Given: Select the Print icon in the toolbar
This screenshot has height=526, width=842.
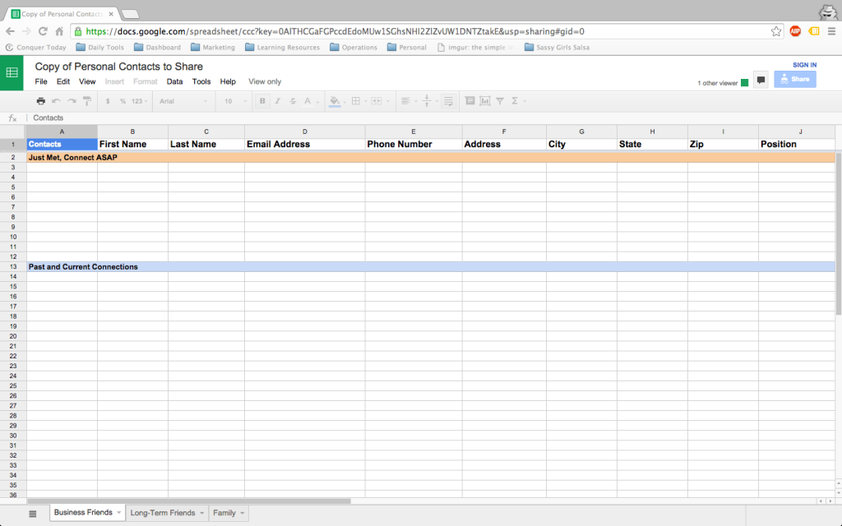Looking at the screenshot, I should [x=41, y=100].
